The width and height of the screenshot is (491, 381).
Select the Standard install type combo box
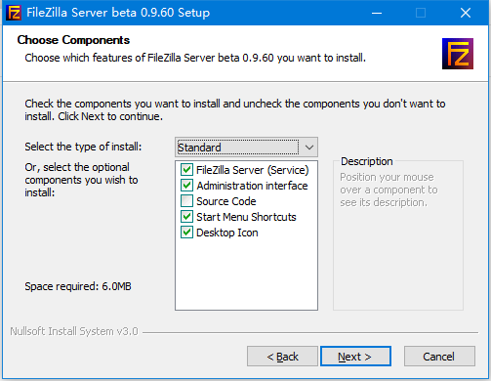[246, 148]
